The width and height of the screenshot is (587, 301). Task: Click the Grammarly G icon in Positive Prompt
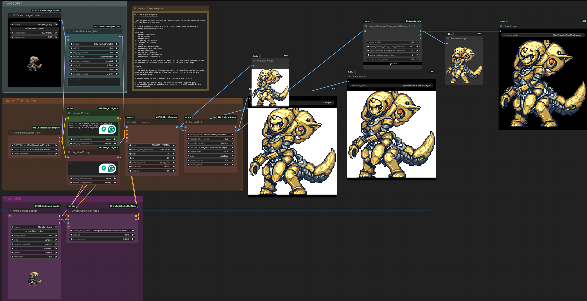pyautogui.click(x=112, y=129)
